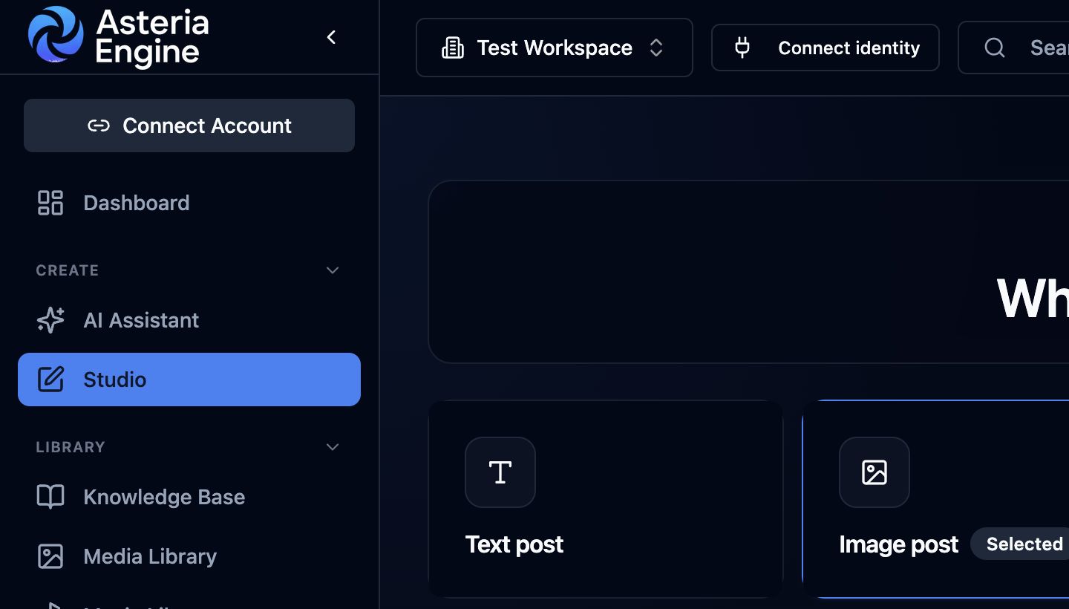Collapse the LIBRARY section chevron
This screenshot has height=609, width=1069.
[x=333, y=447]
